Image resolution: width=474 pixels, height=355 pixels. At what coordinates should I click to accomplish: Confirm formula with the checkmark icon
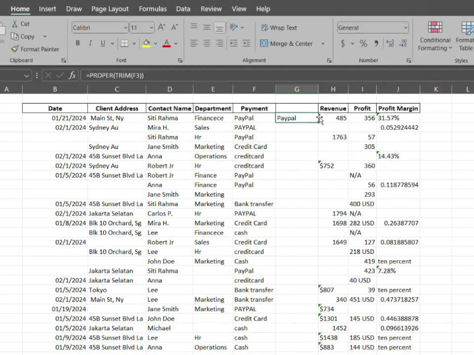click(x=60, y=75)
